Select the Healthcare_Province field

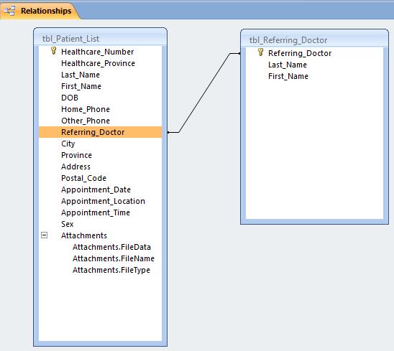[98, 63]
